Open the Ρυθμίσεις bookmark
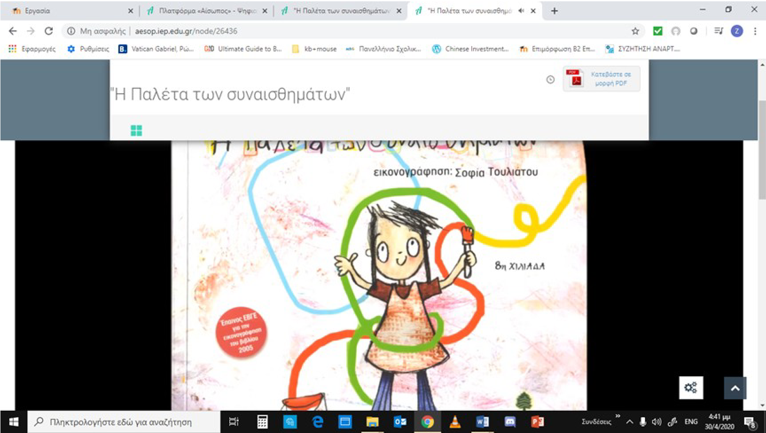 [88, 49]
